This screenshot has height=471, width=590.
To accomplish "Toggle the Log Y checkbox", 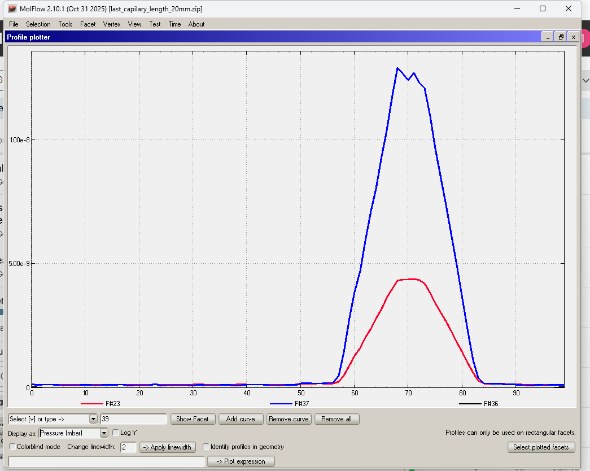I will click(x=116, y=433).
